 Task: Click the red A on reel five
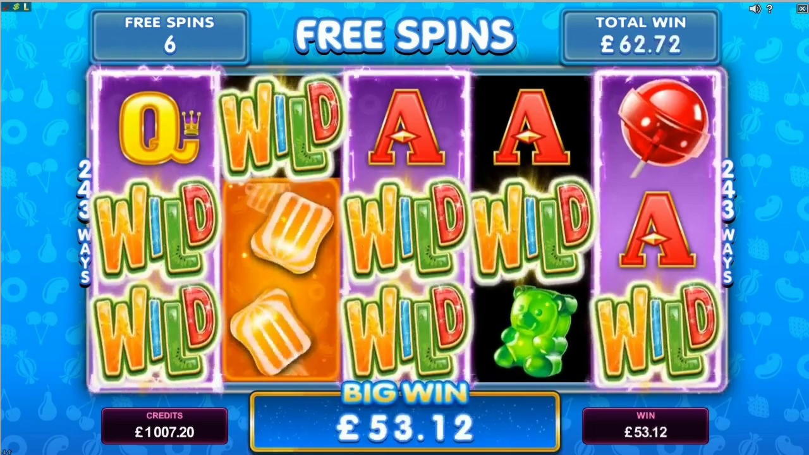658,229
